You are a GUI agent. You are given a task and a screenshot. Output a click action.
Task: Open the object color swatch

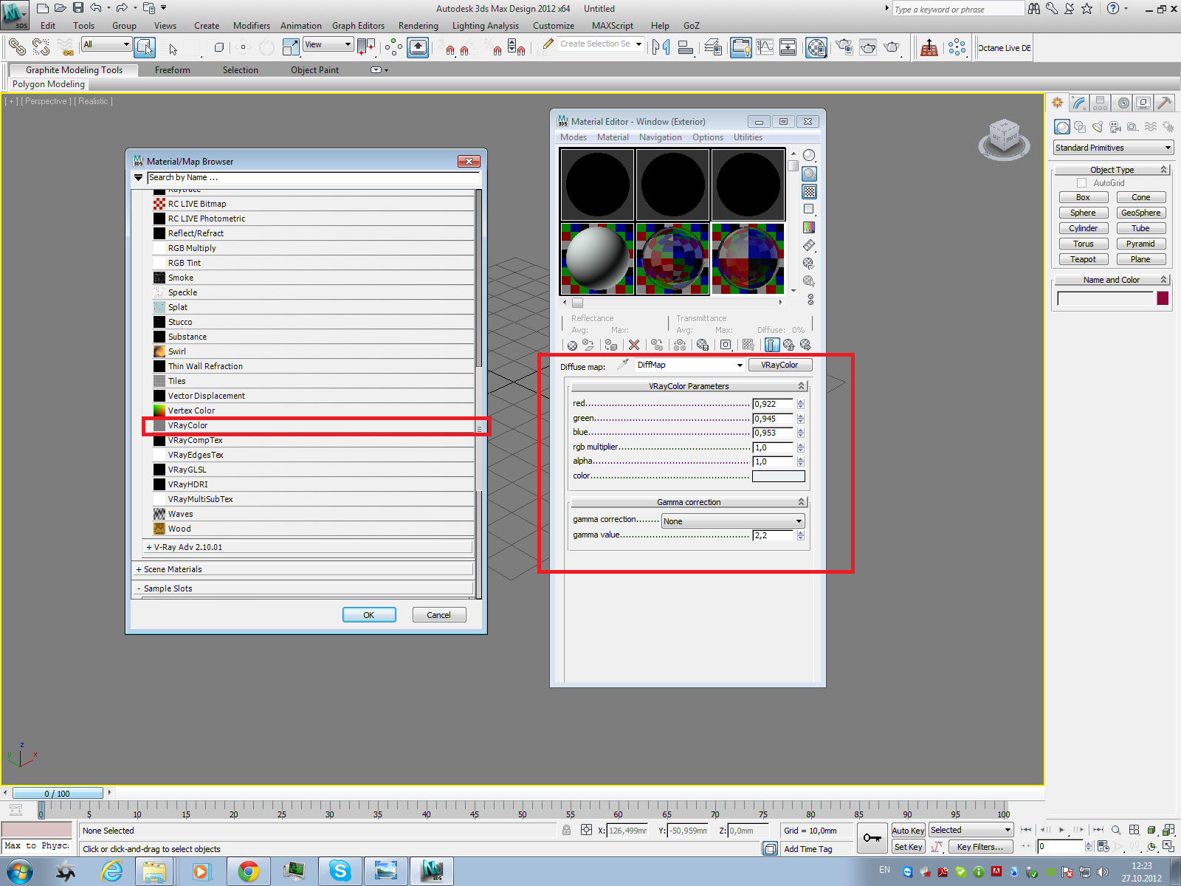pos(1163,298)
